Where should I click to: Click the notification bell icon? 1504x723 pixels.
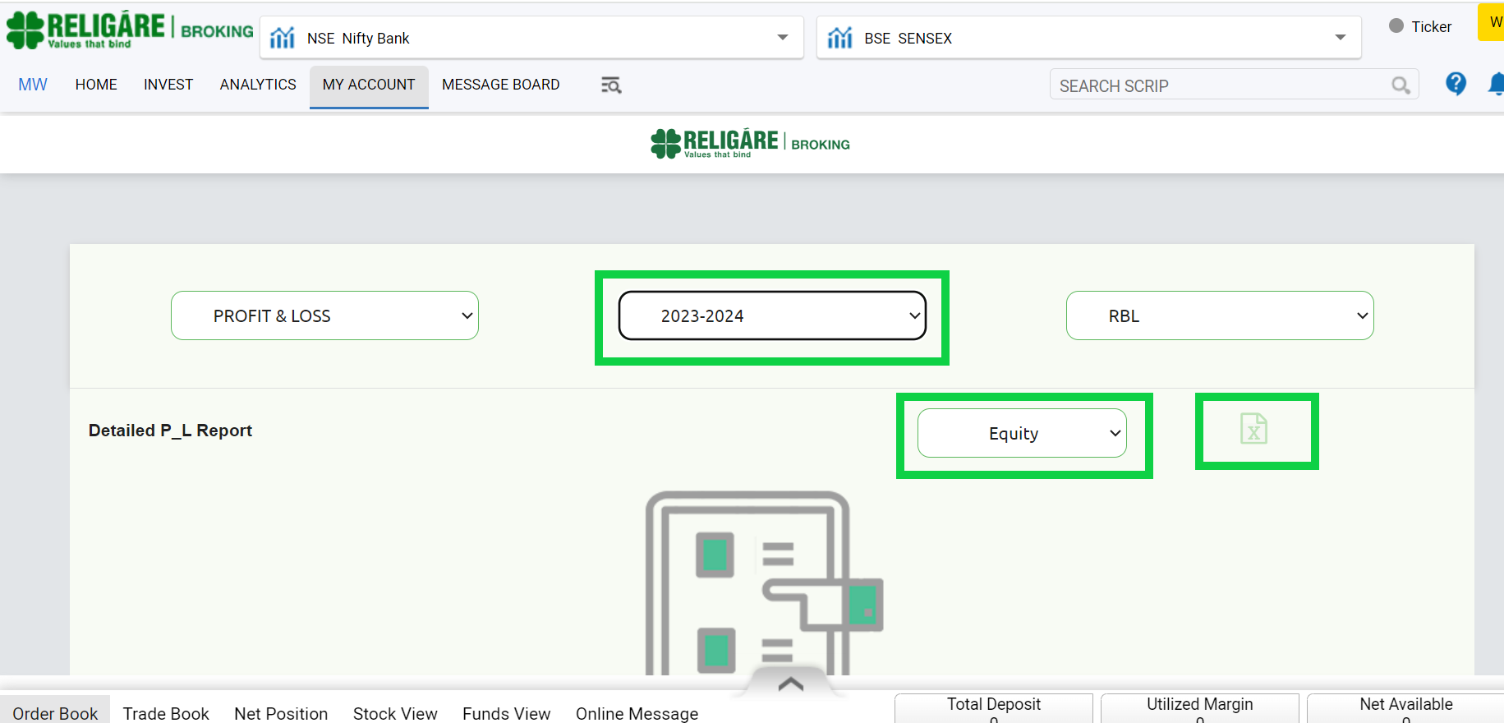pyautogui.click(x=1497, y=84)
